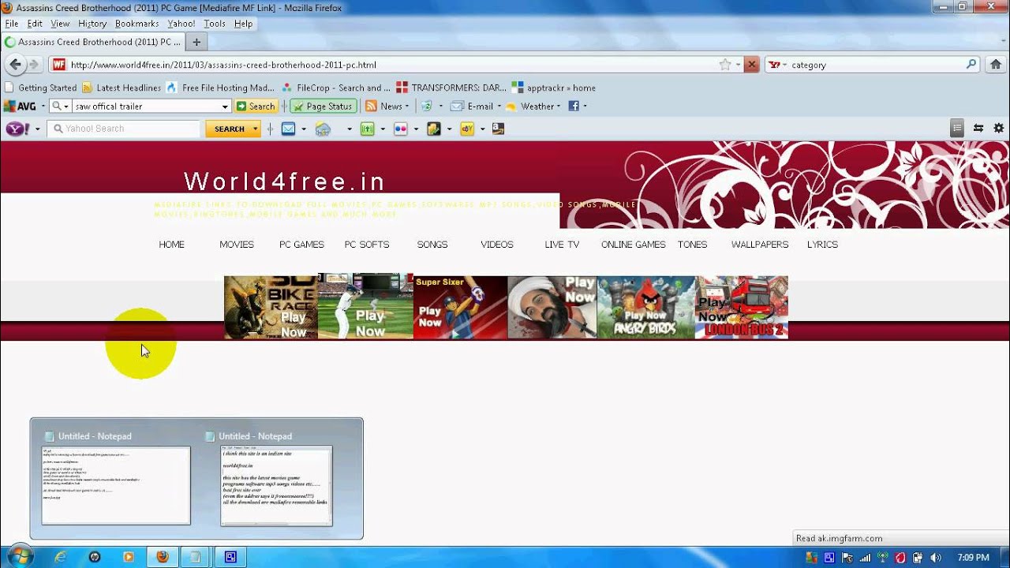Open the Bookmarks menu
This screenshot has width=1010, height=568.
tap(137, 24)
